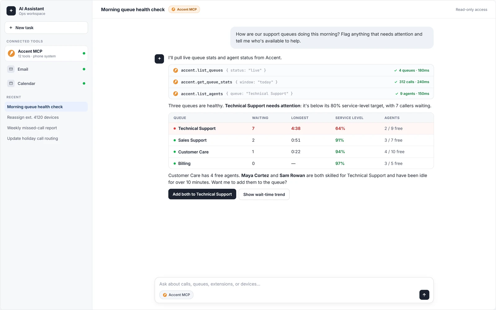Click the Billing queue row
This screenshot has width=496, height=310.
click(x=301, y=163)
